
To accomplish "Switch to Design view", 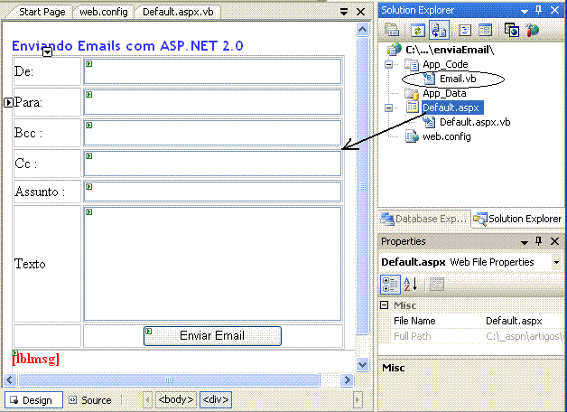I will [x=33, y=400].
